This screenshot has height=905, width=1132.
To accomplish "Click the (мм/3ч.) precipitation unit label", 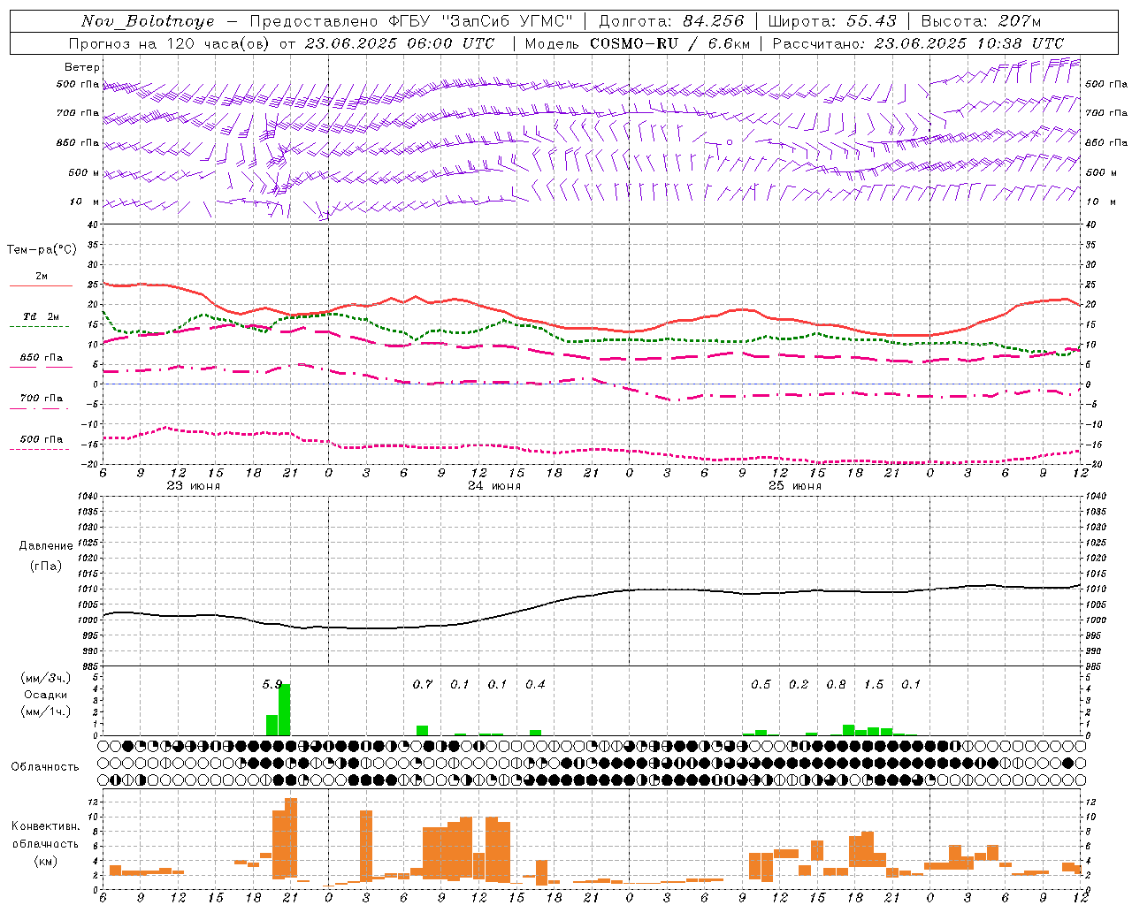I will (x=46, y=678).
